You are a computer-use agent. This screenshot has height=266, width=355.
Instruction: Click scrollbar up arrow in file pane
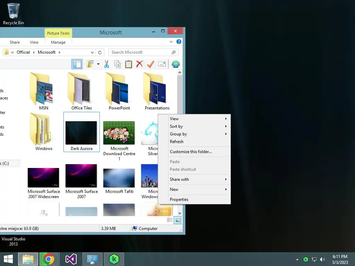coord(180,73)
